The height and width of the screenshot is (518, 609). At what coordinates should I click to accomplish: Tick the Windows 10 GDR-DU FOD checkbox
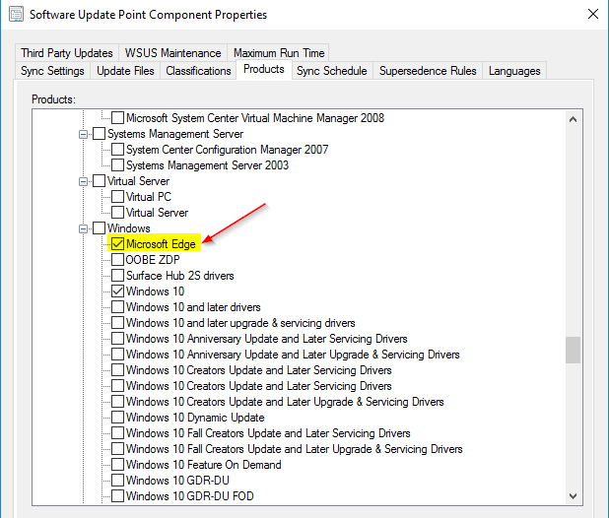[x=117, y=496]
